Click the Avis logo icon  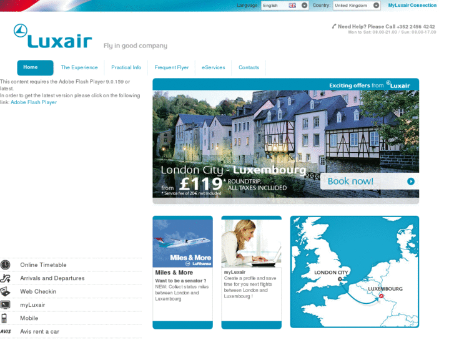[x=6, y=331]
